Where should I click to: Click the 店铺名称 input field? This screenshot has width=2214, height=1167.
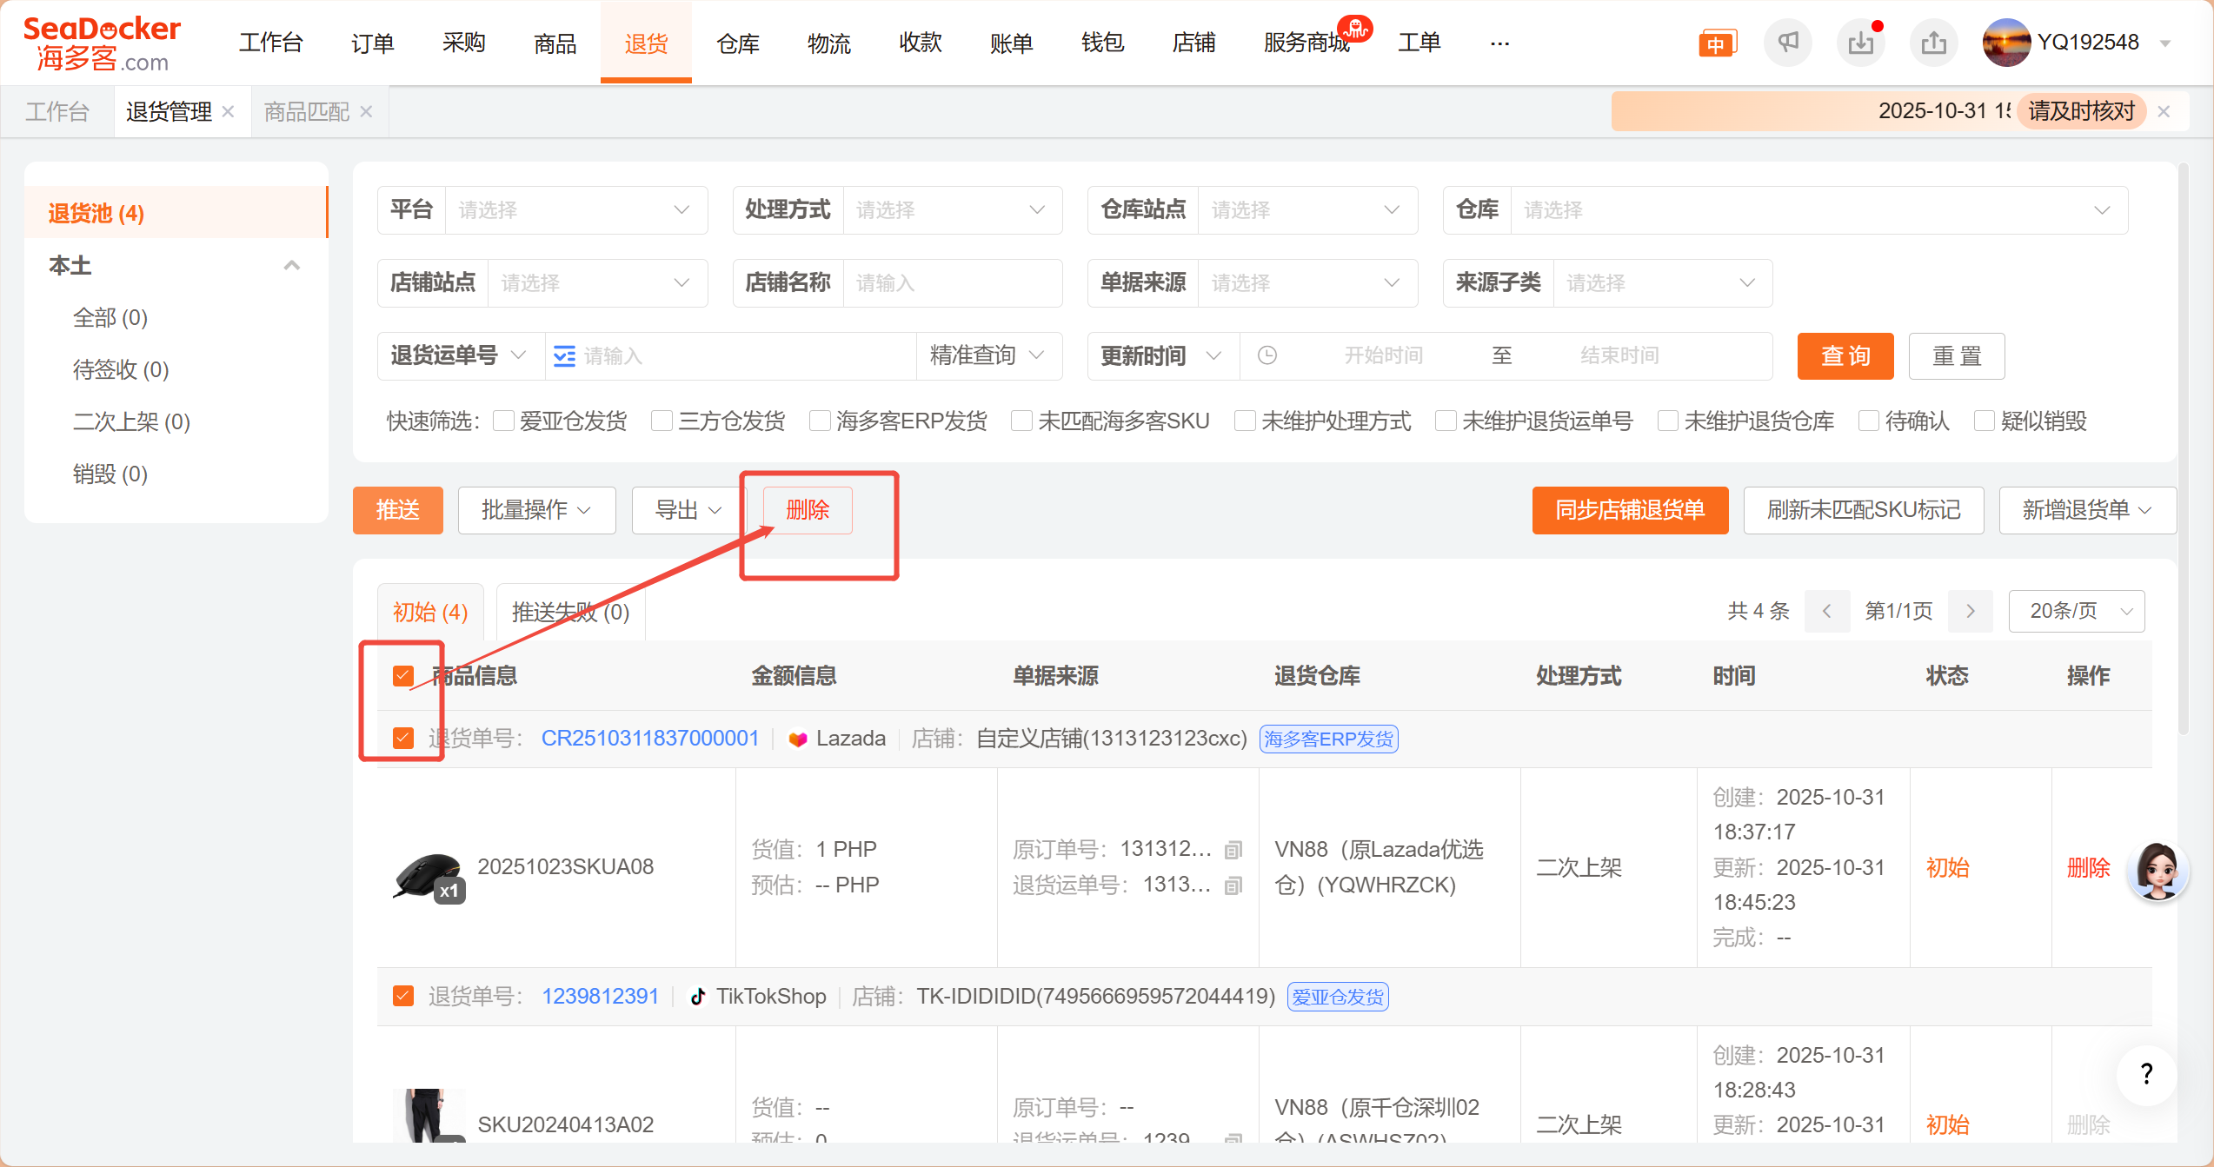coord(951,282)
